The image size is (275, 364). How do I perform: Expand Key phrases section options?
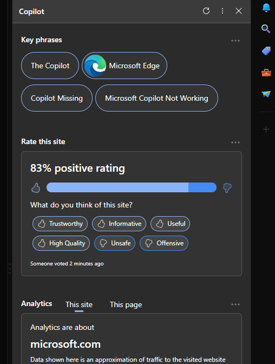point(235,41)
